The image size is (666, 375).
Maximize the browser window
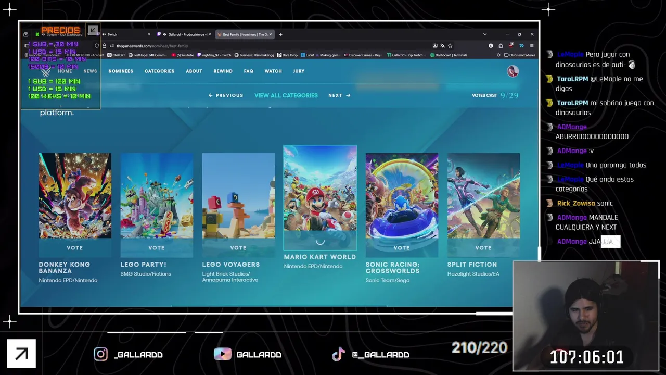pyautogui.click(x=519, y=34)
